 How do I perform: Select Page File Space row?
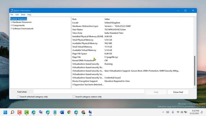click(132, 53)
